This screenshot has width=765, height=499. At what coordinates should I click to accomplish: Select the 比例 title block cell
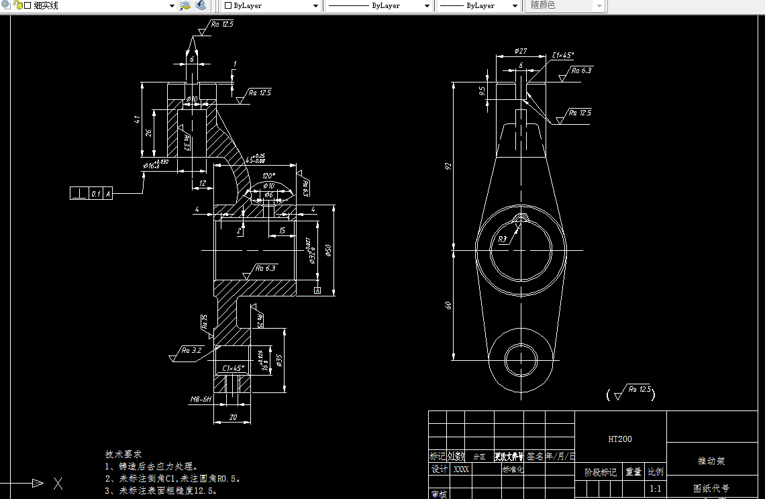(x=656, y=472)
